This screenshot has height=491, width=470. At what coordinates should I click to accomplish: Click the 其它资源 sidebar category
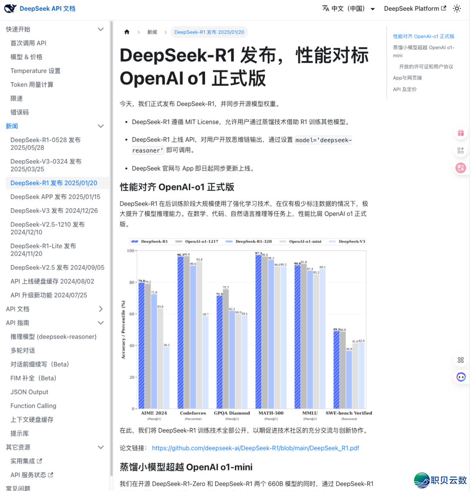coord(18,447)
